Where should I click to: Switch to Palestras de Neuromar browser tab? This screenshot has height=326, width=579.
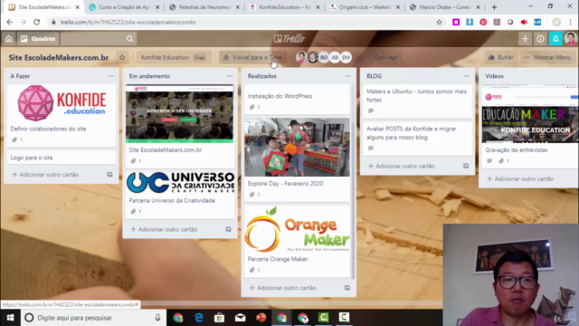(x=204, y=7)
